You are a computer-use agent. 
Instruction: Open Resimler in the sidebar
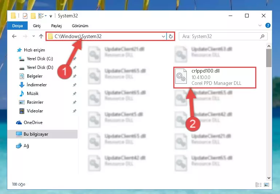35,102
